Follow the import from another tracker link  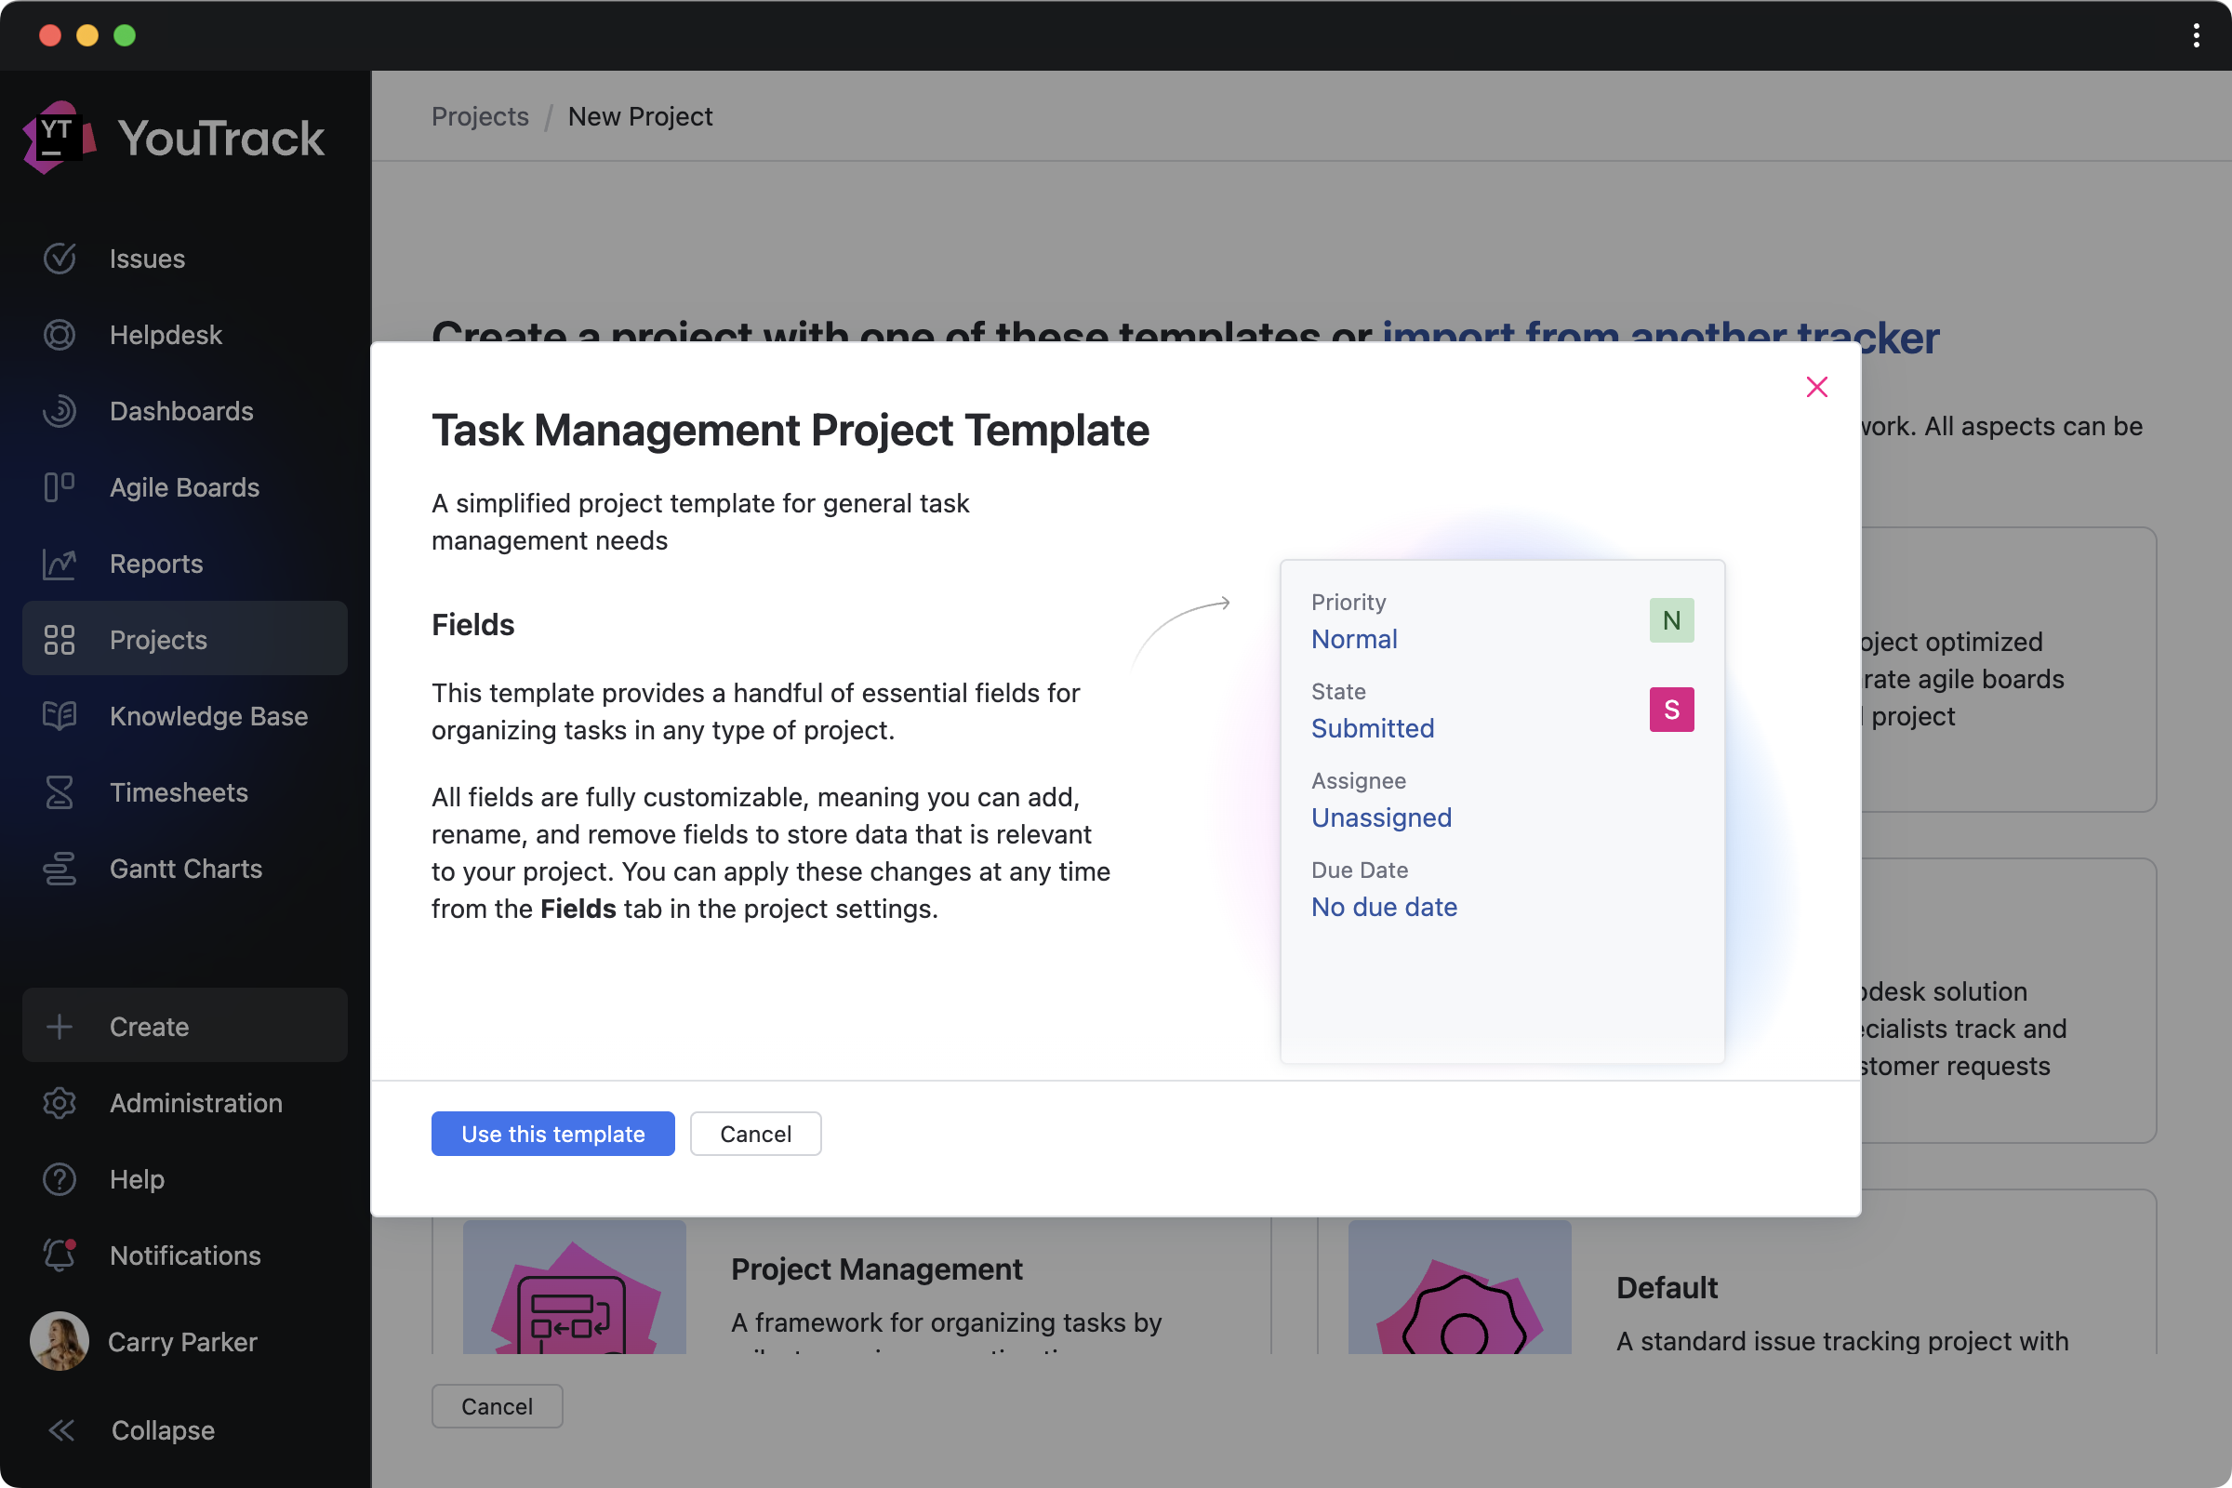(x=1660, y=336)
